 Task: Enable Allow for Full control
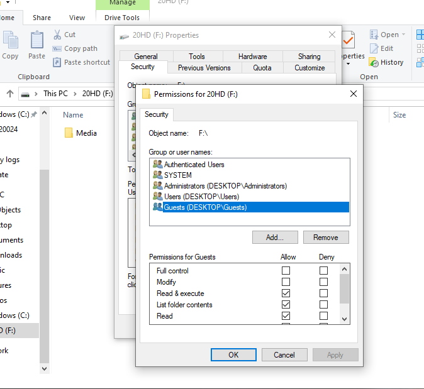pyautogui.click(x=286, y=271)
